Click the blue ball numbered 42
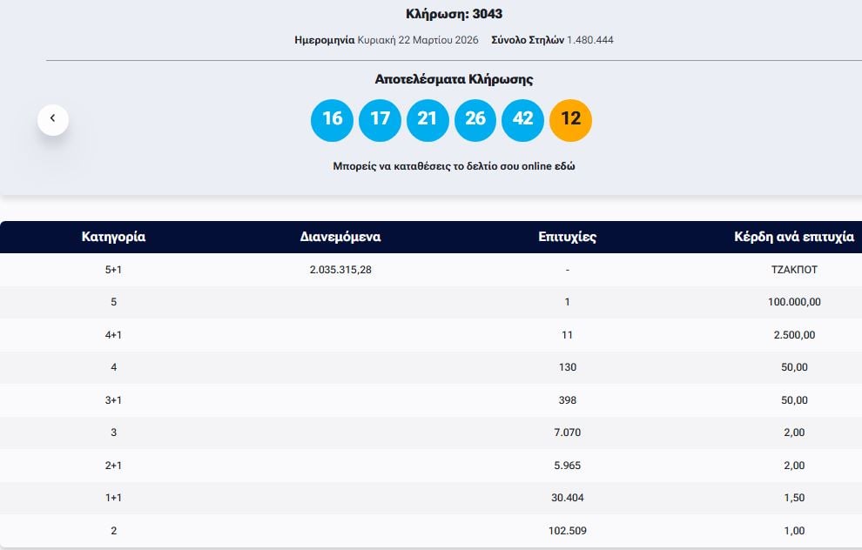This screenshot has width=862, height=550. click(x=522, y=119)
